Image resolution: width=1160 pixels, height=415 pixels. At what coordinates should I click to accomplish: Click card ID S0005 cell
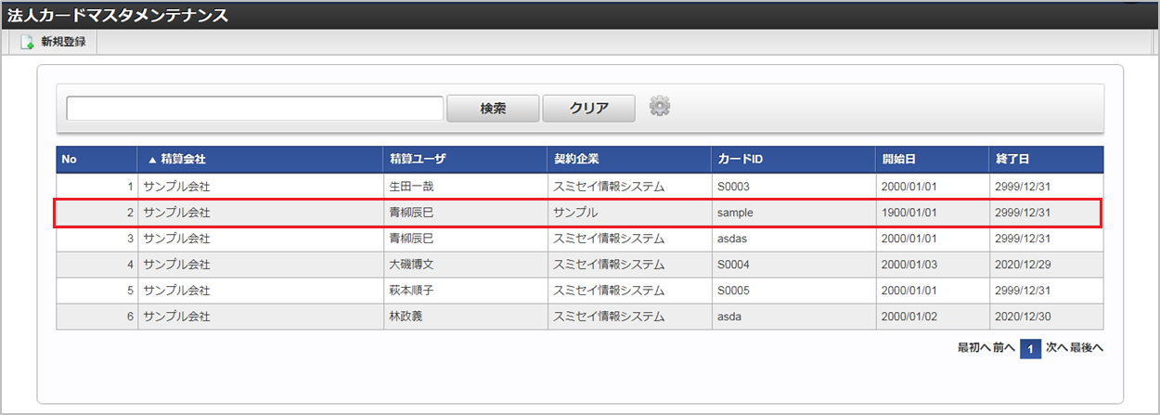pyautogui.click(x=793, y=291)
